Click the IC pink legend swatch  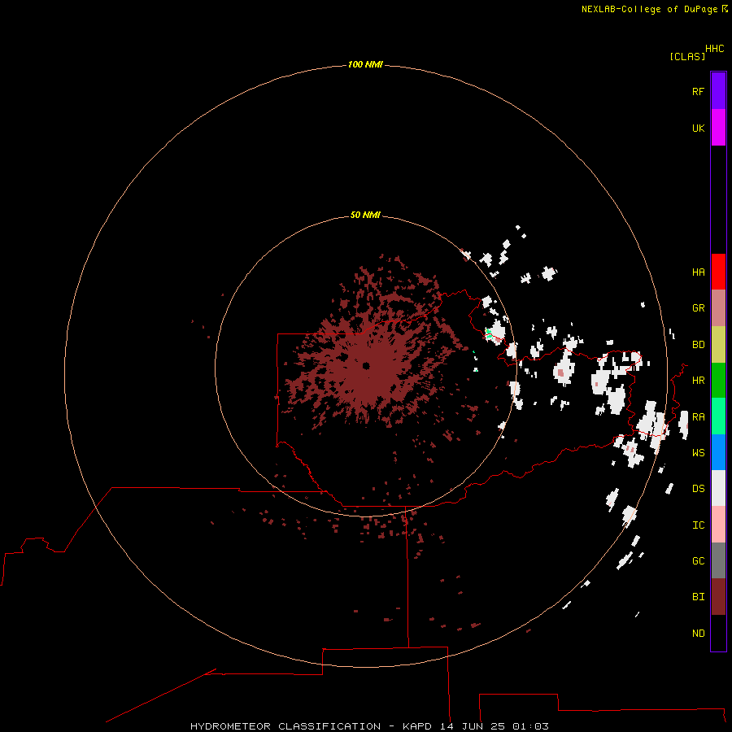point(718,525)
